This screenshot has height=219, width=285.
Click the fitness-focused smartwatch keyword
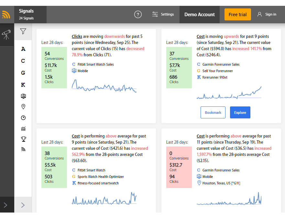coord(98,183)
